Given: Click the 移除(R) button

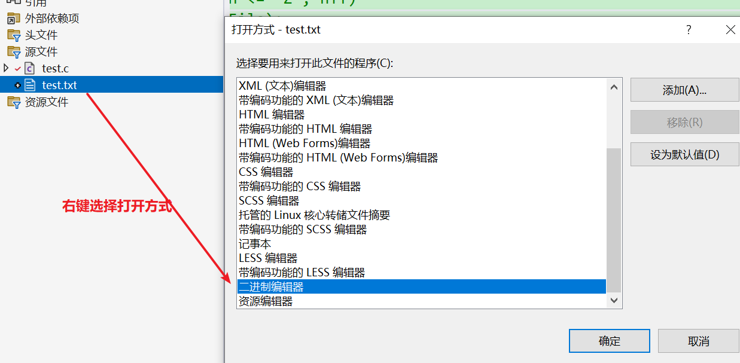Looking at the screenshot, I should click(x=684, y=122).
